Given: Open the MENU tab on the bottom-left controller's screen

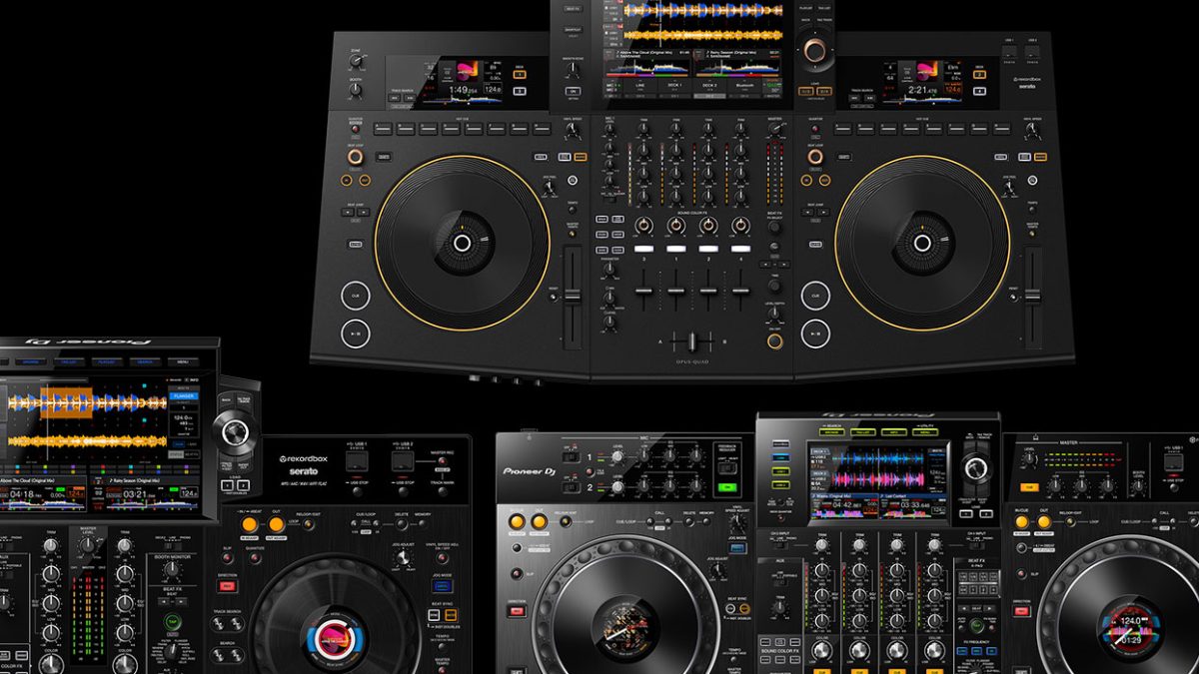Looking at the screenshot, I should pyautogui.click(x=183, y=362).
